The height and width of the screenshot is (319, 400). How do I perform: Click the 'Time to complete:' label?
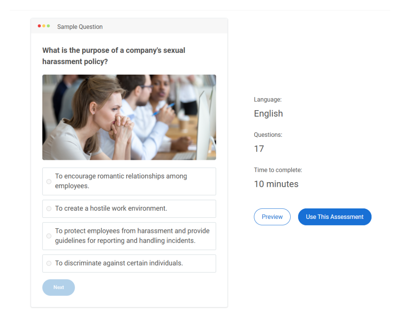[x=278, y=170]
